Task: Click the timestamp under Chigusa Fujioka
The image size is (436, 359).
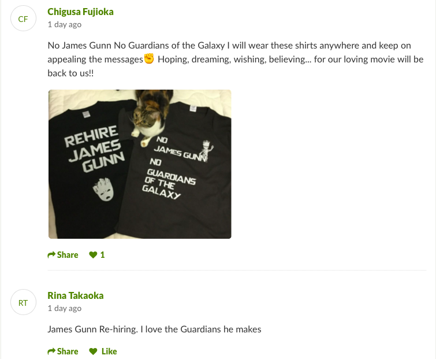Action: tap(64, 25)
